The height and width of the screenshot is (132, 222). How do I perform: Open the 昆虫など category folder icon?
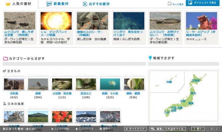86,84
